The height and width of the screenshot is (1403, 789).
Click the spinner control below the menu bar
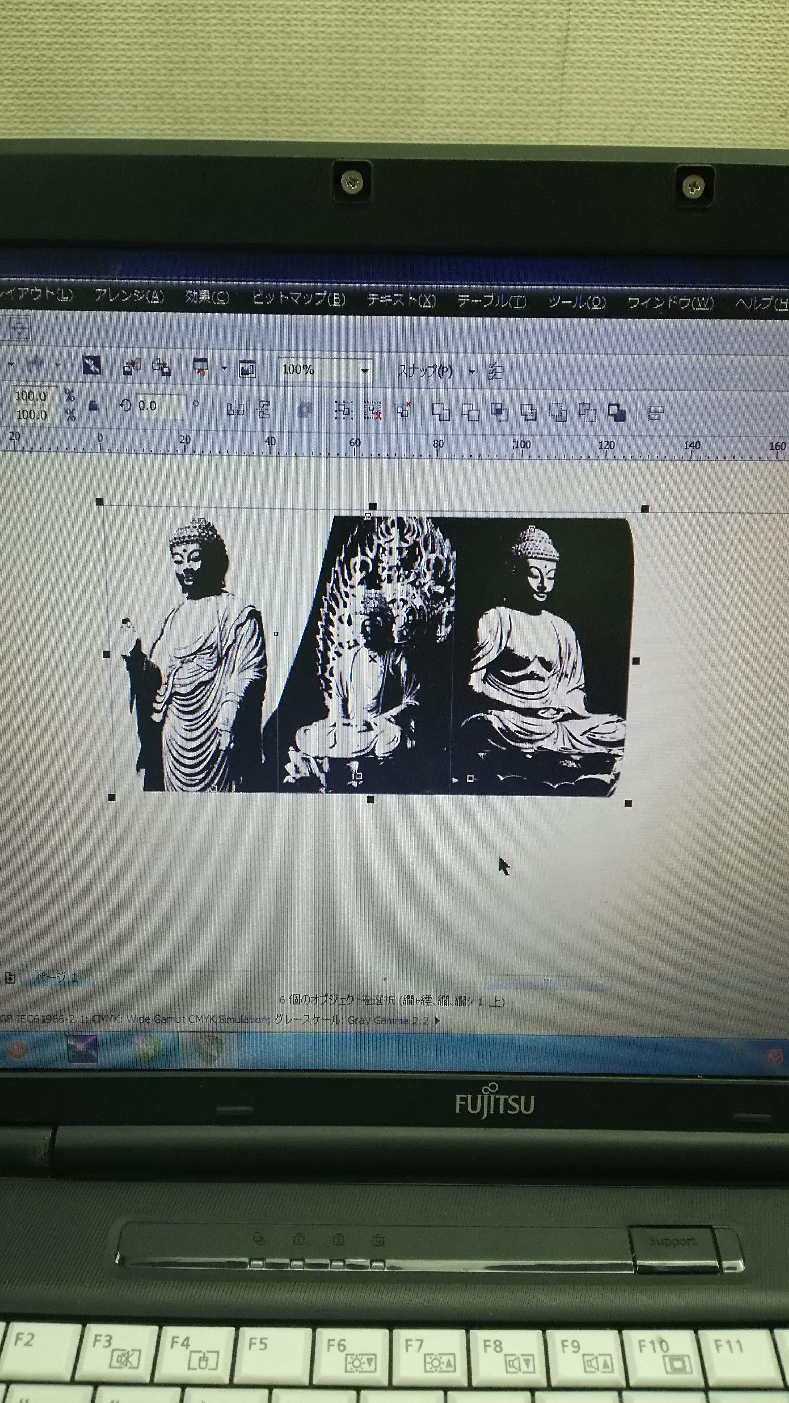click(20, 328)
